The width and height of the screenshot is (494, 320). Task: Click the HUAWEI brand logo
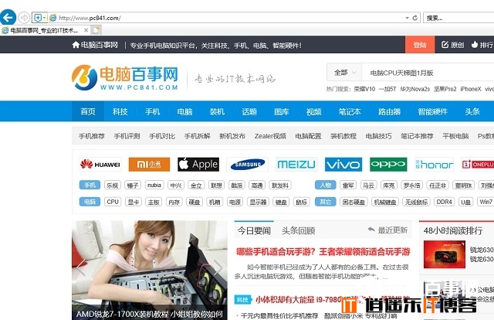pyautogui.click(x=100, y=165)
